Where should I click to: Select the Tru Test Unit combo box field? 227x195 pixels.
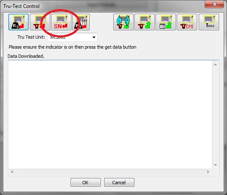click(73, 37)
